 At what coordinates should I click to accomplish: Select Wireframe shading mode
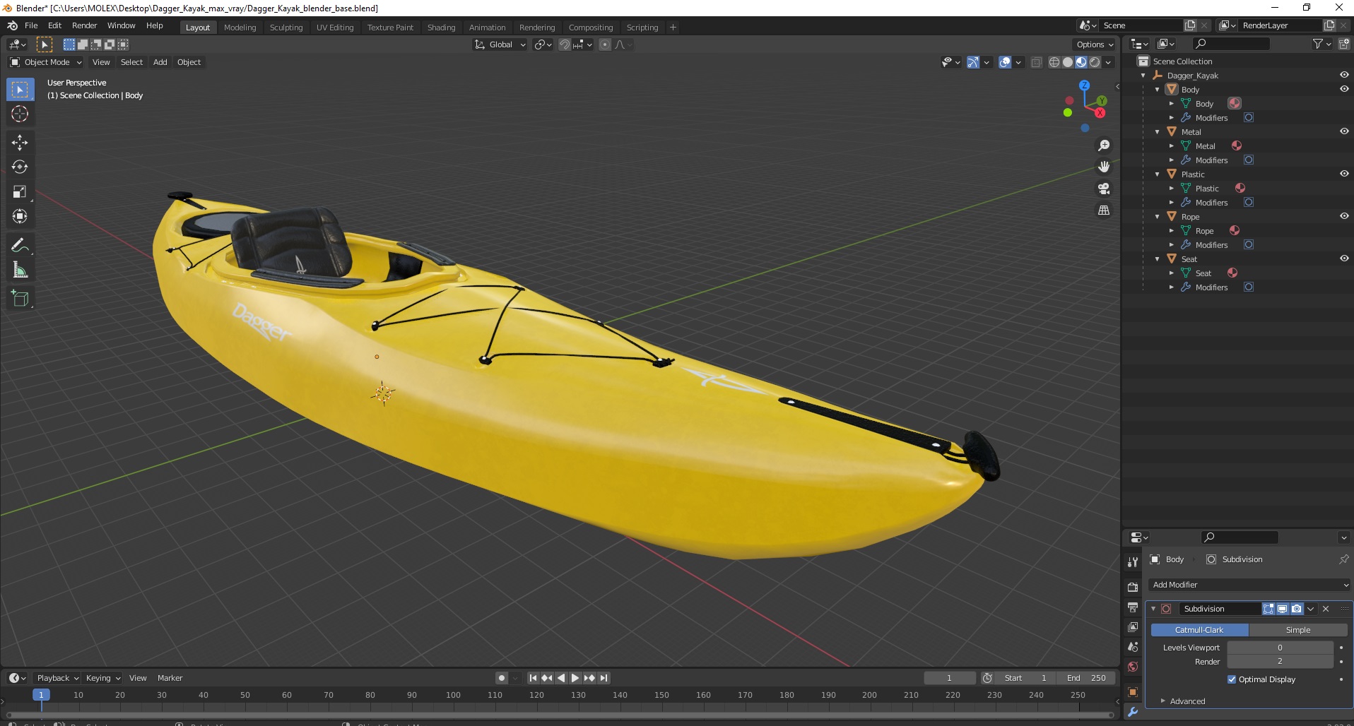point(1054,62)
